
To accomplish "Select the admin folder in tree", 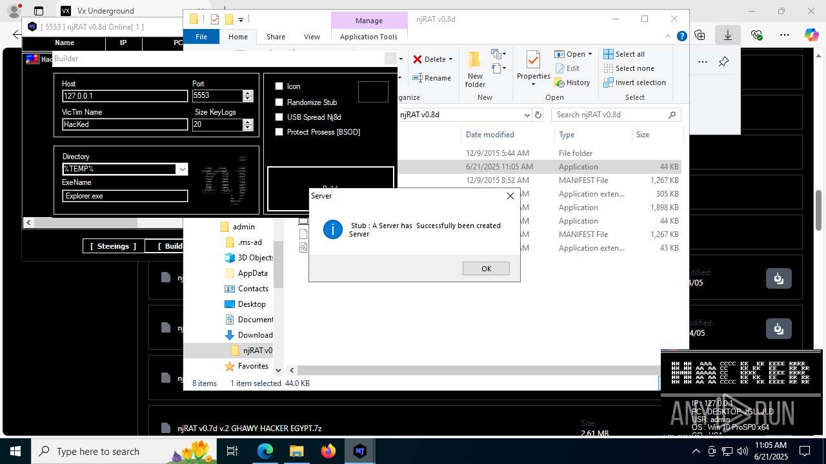I will [243, 227].
